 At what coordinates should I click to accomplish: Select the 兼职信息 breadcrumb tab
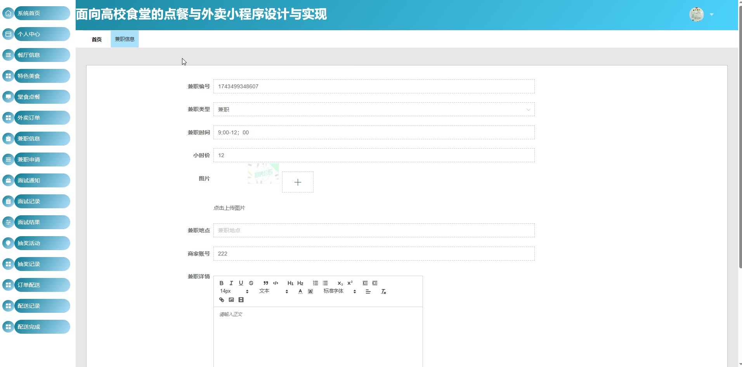(x=125, y=39)
